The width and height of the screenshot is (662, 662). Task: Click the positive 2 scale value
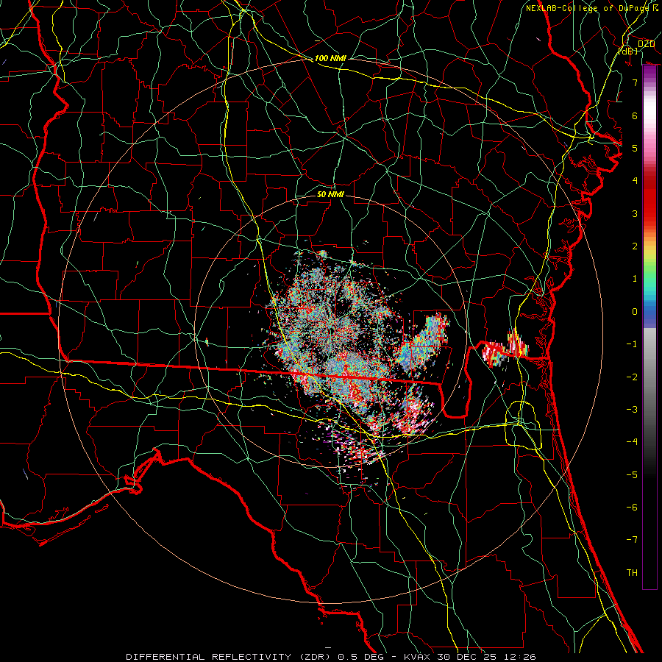click(x=635, y=246)
